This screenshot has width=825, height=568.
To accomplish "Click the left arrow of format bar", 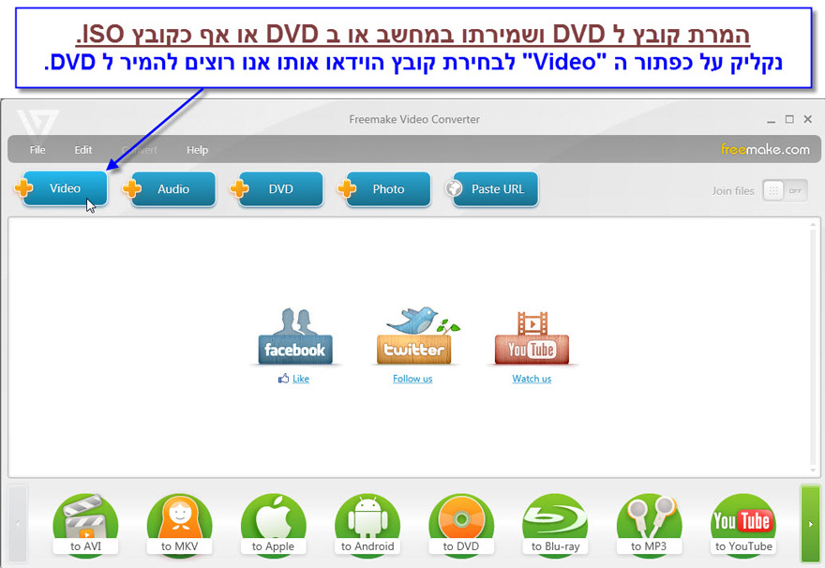I will (18, 524).
